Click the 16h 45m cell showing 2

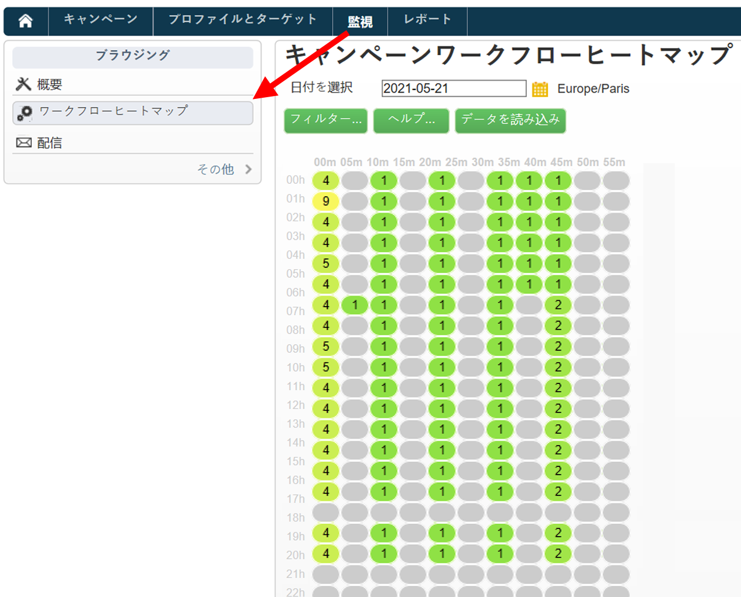tap(558, 491)
